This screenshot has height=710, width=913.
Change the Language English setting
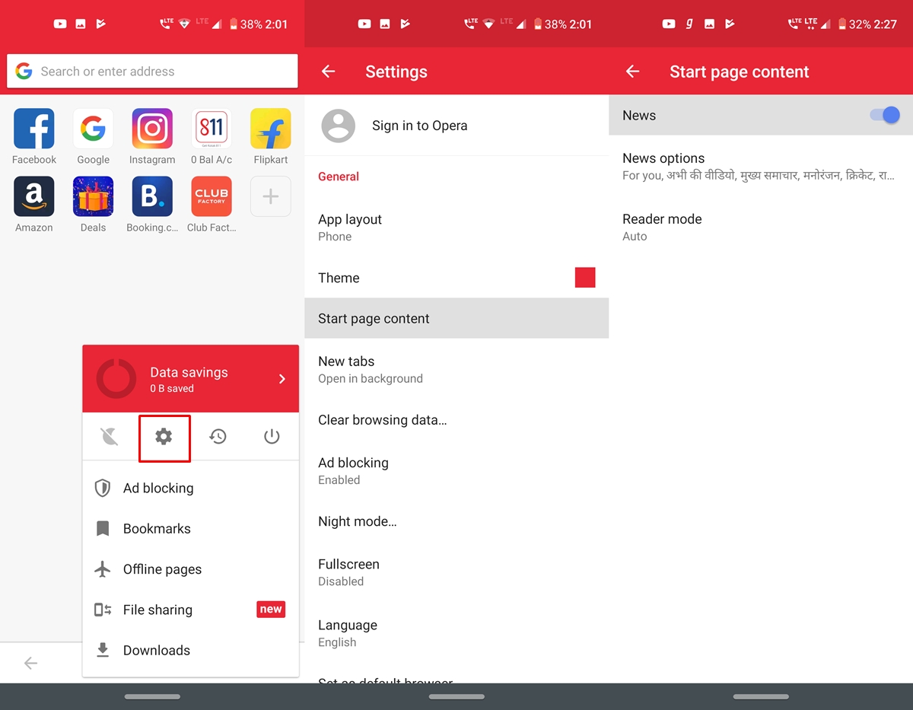pos(456,633)
